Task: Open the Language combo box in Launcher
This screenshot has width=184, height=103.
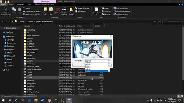Action: click(x=97, y=61)
